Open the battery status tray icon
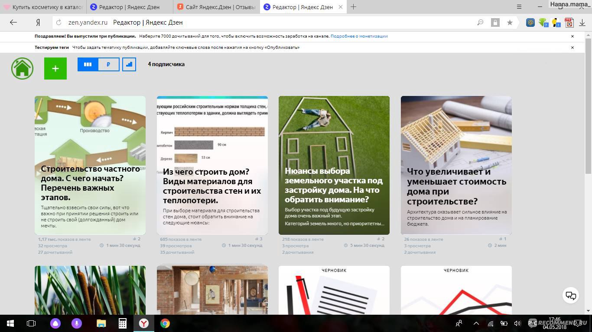This screenshot has height=332, width=592. click(x=504, y=323)
